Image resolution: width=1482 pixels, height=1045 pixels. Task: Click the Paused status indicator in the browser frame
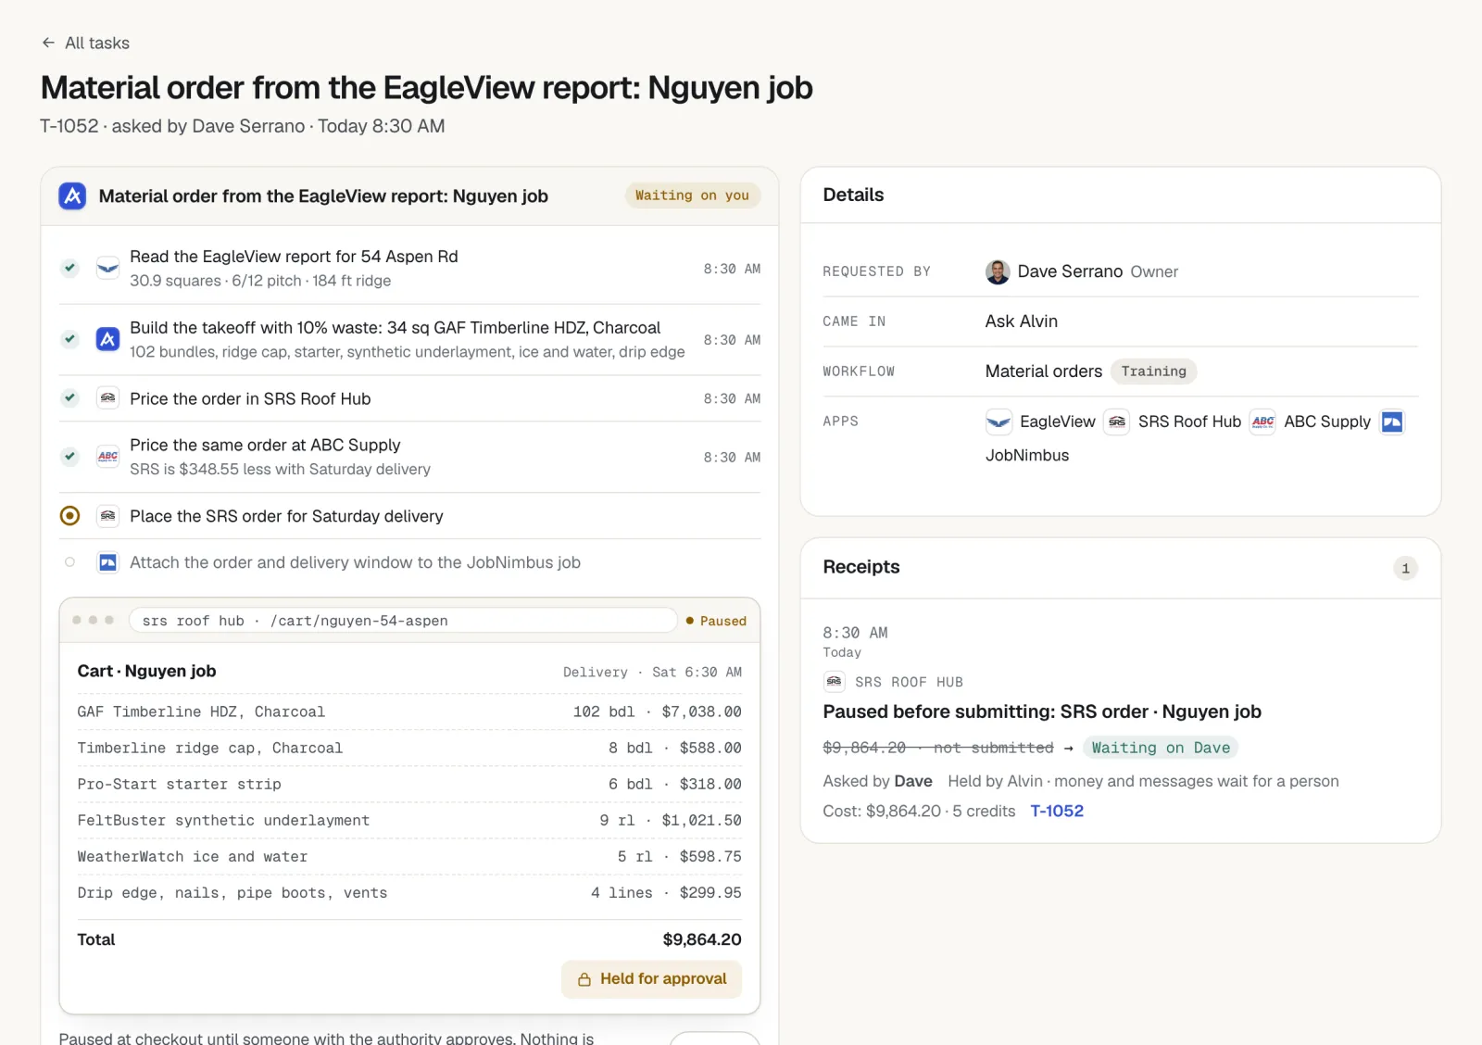[716, 621]
